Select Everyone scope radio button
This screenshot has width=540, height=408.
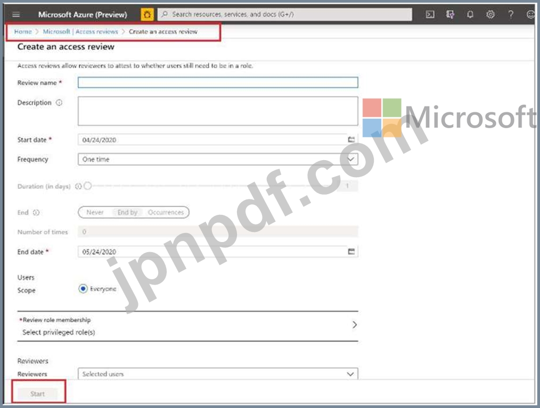[83, 288]
